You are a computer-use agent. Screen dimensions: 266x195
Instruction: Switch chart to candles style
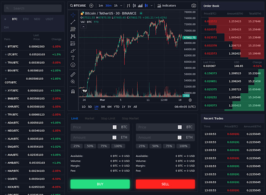point(134,5)
